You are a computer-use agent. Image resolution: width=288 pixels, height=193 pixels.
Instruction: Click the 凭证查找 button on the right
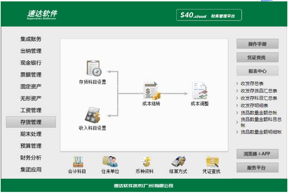(x=257, y=57)
